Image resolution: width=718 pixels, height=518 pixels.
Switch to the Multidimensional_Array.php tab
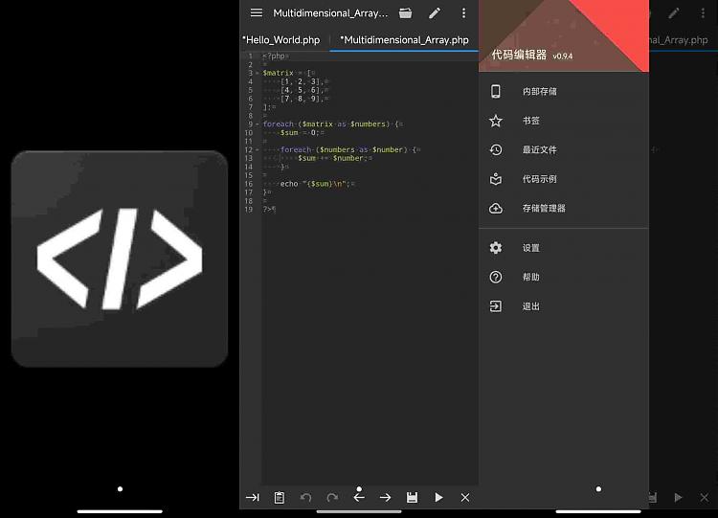[x=404, y=40]
